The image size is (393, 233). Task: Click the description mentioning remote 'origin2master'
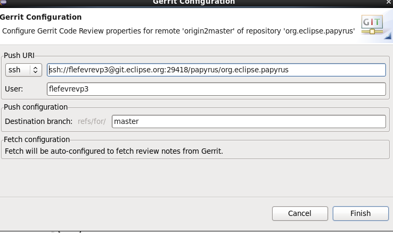tap(178, 31)
